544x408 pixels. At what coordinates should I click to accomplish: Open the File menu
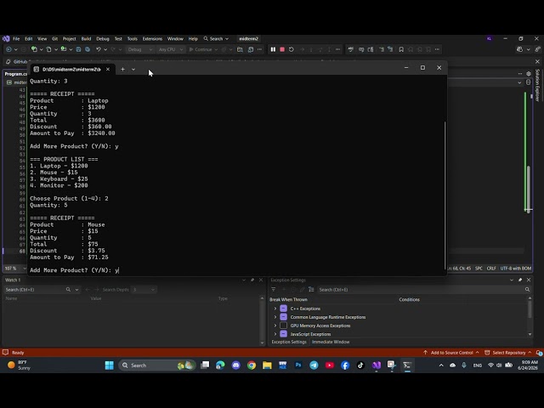coord(16,39)
